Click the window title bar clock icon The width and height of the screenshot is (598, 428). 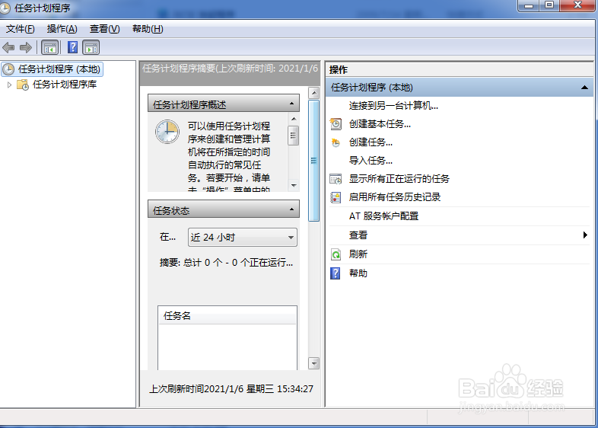click(x=5, y=8)
